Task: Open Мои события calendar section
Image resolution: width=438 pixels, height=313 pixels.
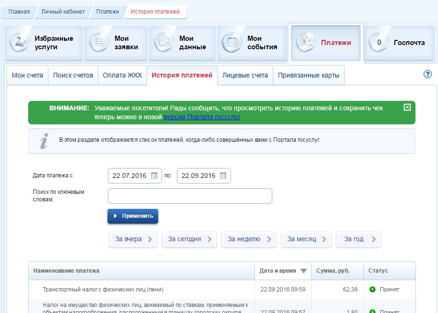Action: (251, 43)
